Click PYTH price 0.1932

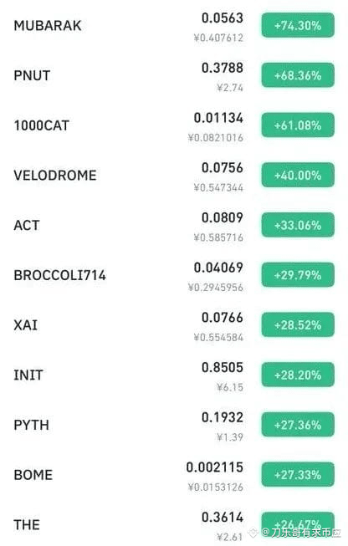223,417
